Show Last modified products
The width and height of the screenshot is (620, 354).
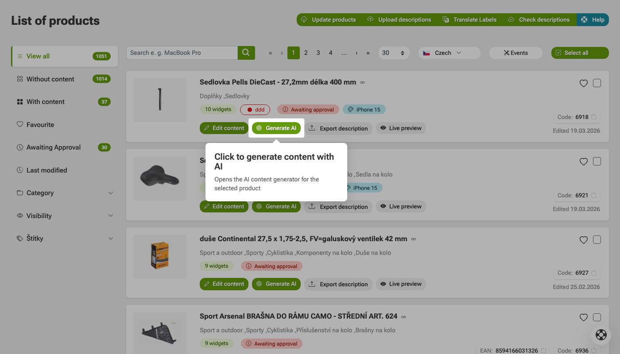tap(65, 170)
